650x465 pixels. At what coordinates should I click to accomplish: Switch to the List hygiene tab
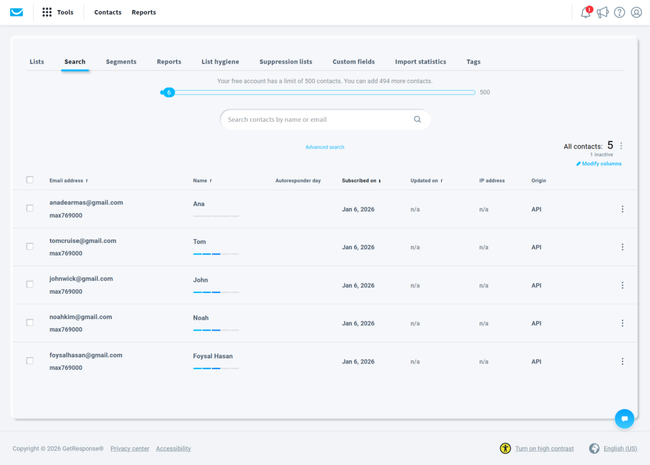pos(220,62)
